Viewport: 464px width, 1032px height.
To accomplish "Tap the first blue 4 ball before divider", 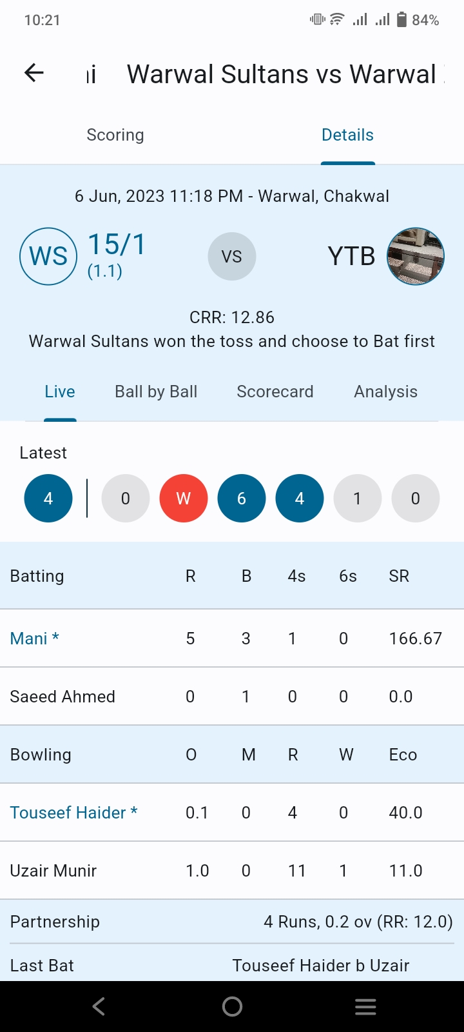I will [48, 499].
